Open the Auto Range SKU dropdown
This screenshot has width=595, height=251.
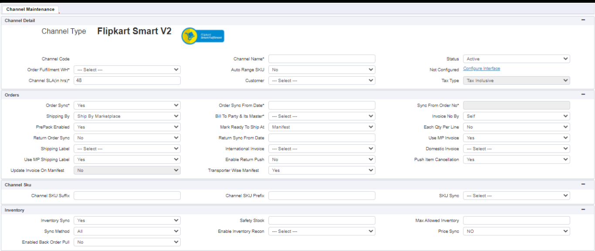point(321,70)
